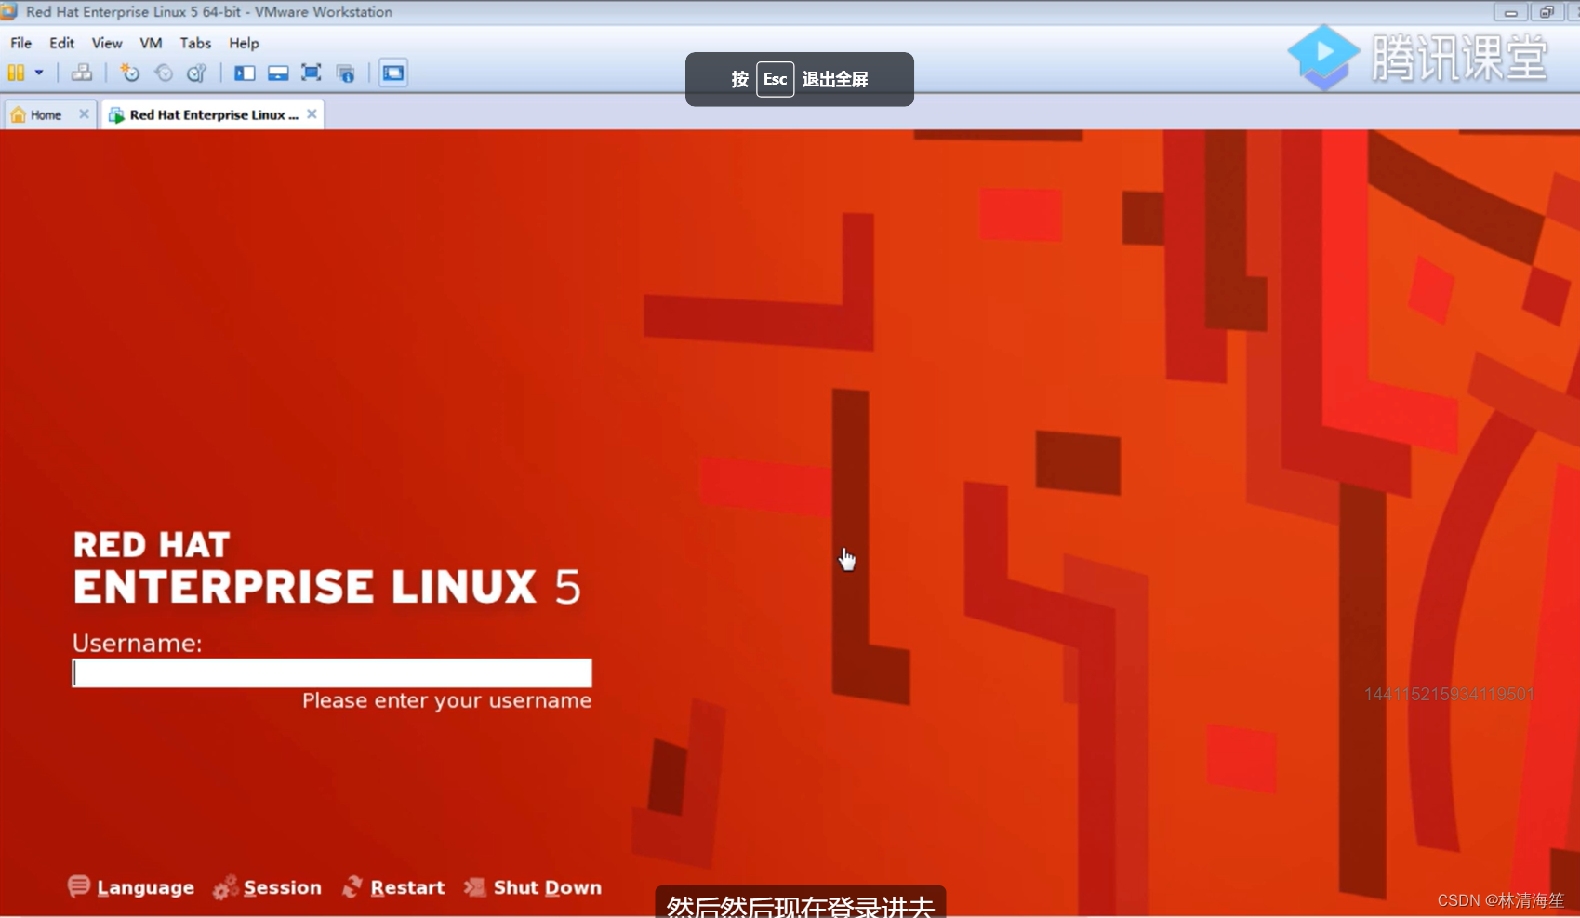1580x918 pixels.
Task: Click the Restart arrows icon
Action: coord(352,887)
